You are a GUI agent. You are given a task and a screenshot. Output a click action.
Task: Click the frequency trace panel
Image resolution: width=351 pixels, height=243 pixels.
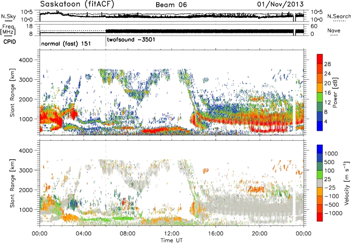tap(172, 30)
